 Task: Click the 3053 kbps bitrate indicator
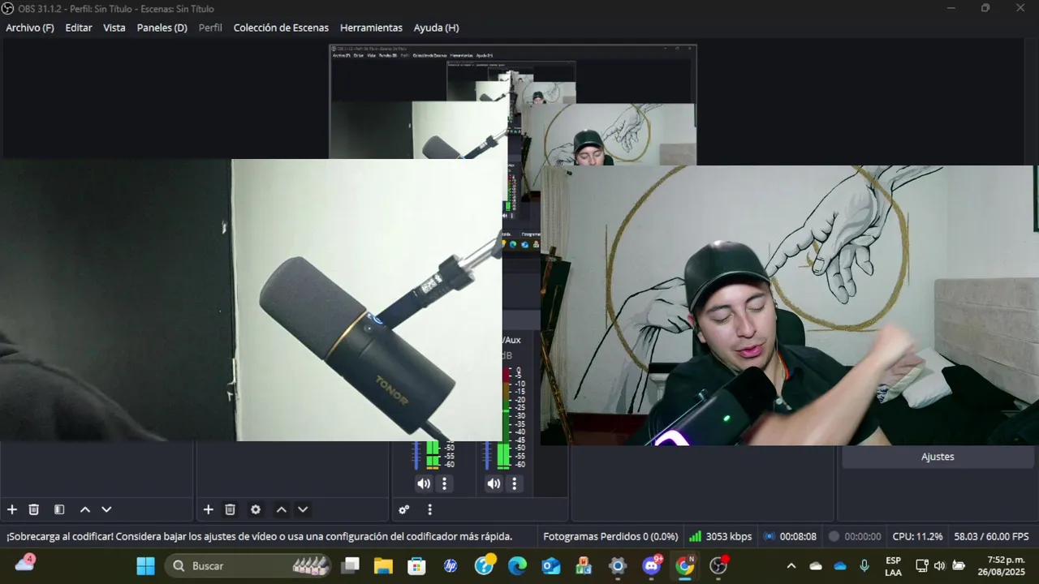(x=720, y=536)
